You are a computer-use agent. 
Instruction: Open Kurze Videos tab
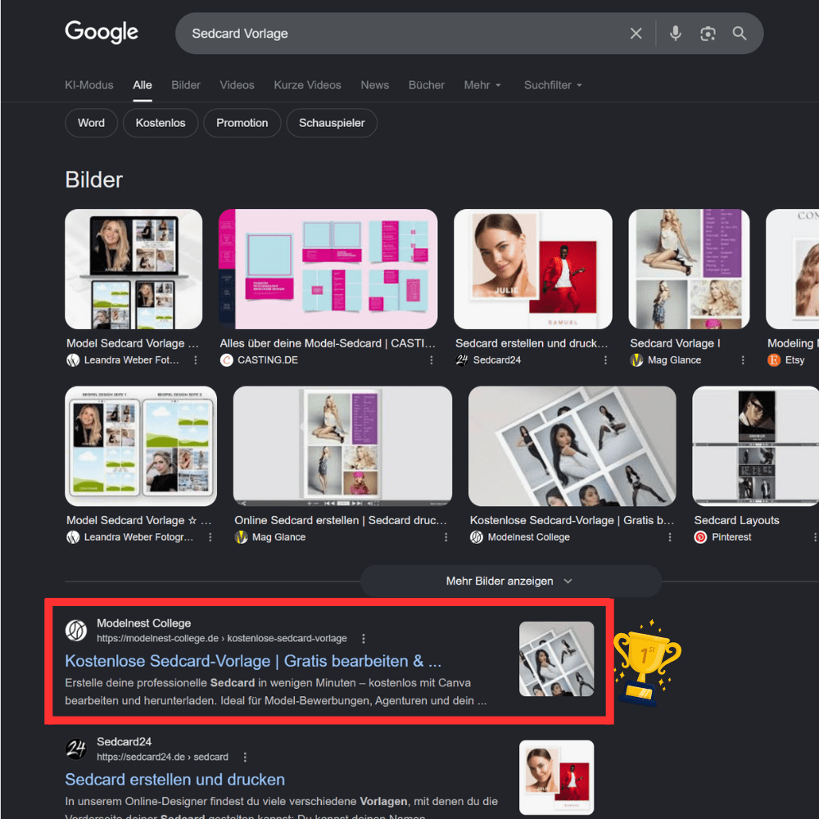(x=307, y=84)
